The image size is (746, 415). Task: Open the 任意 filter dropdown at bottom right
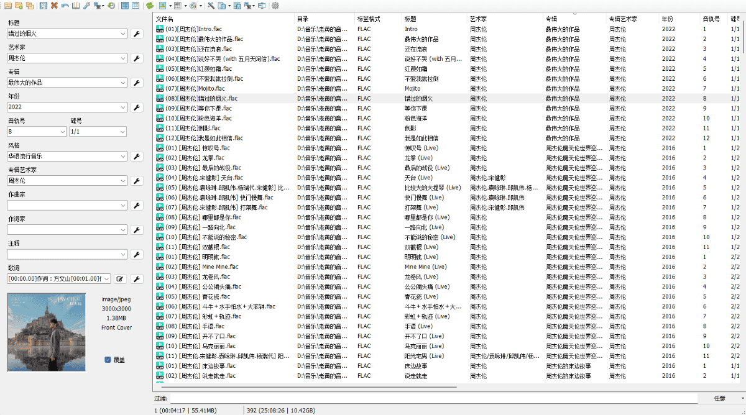[726, 398]
